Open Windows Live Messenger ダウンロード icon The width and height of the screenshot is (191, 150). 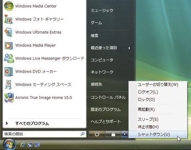coord(9,58)
